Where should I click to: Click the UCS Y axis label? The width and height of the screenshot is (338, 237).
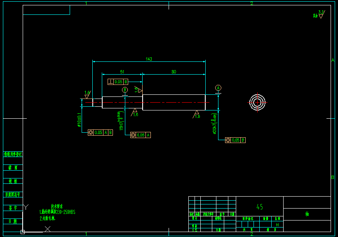click(x=26, y=207)
